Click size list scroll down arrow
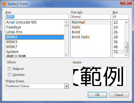The height and width of the screenshot is (103, 134). tap(126, 55)
